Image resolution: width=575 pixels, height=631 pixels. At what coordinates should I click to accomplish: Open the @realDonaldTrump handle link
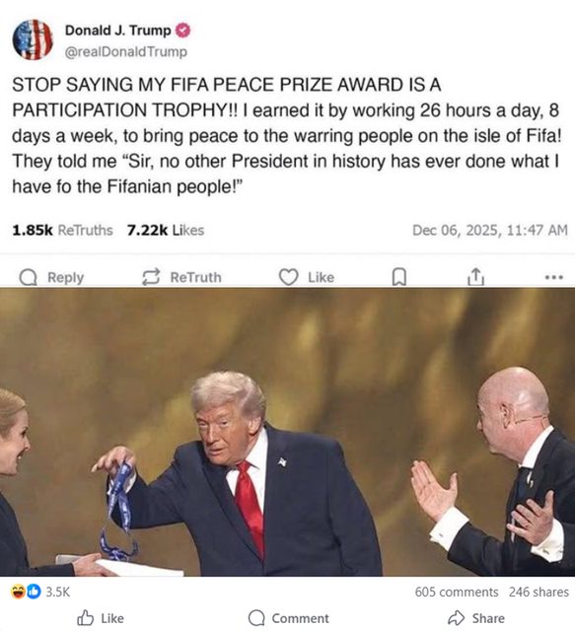[126, 52]
